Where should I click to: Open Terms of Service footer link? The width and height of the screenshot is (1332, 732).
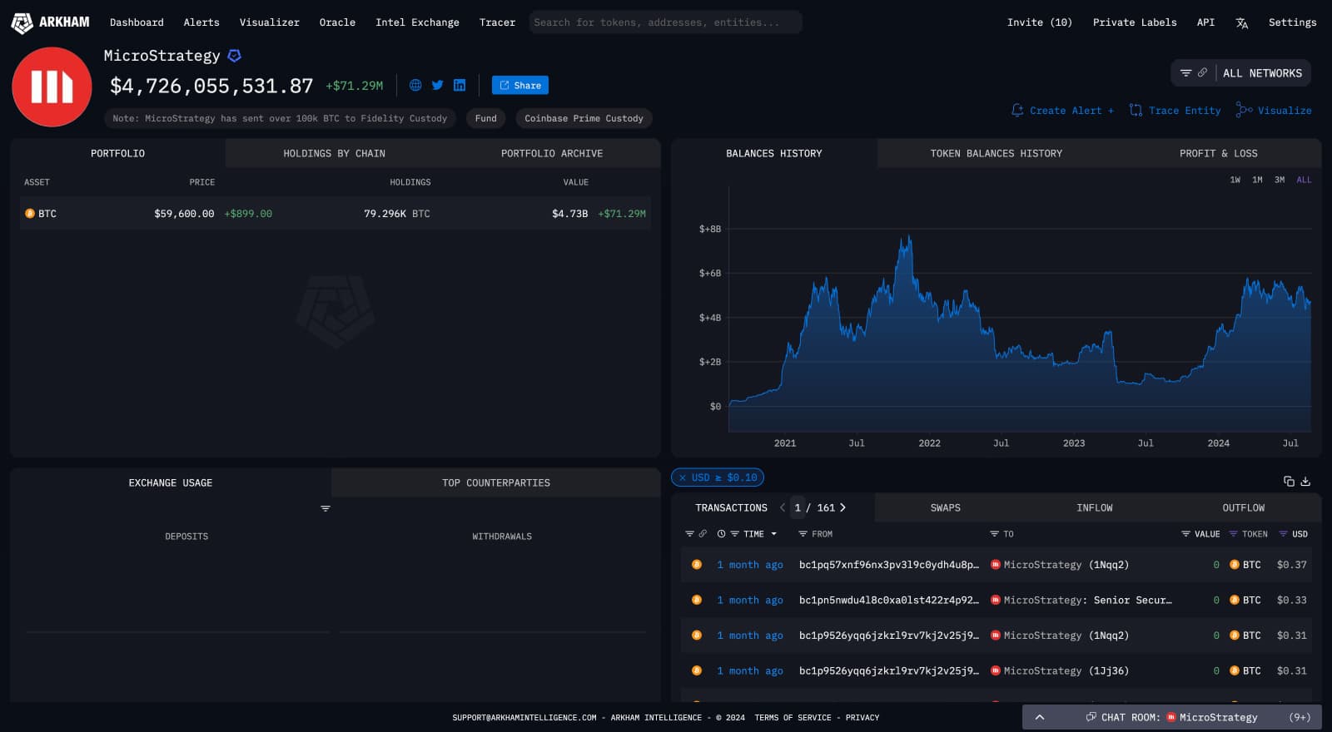click(x=793, y=718)
